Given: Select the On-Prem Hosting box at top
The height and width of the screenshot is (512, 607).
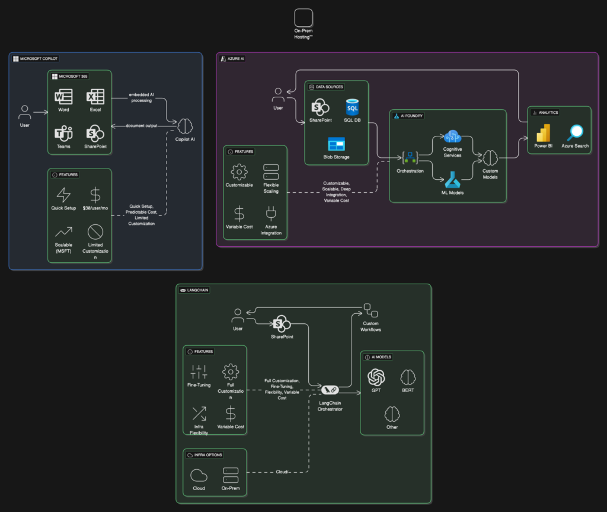Looking at the screenshot, I should [x=303, y=18].
